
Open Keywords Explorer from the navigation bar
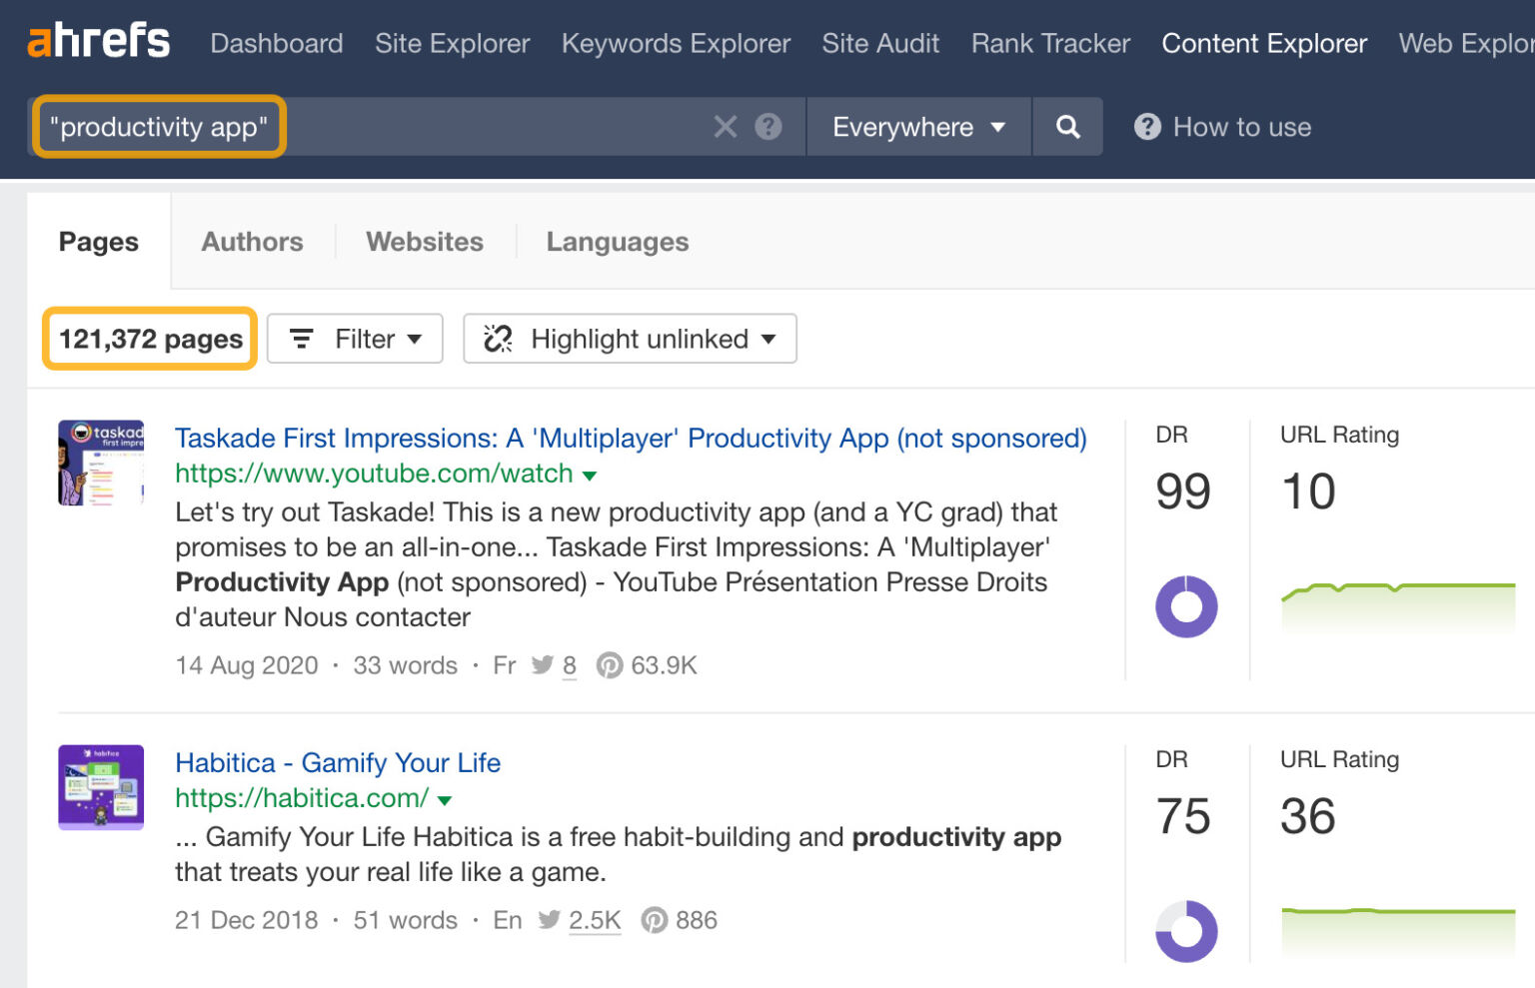(676, 43)
